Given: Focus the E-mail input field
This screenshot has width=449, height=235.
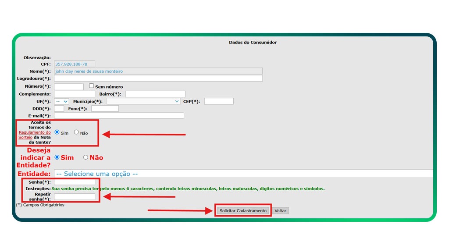Looking at the screenshot, I should [x=119, y=116].
